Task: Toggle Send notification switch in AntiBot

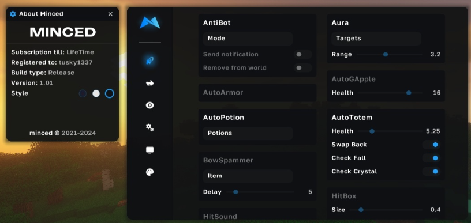Action: 302,54
